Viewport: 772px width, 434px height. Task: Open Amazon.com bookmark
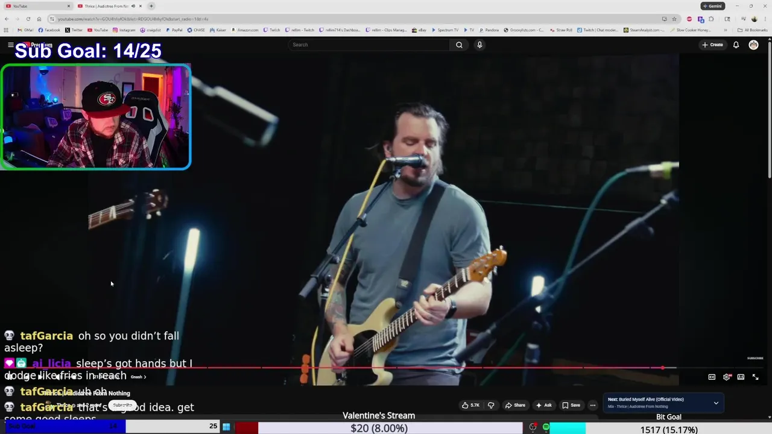coord(244,30)
